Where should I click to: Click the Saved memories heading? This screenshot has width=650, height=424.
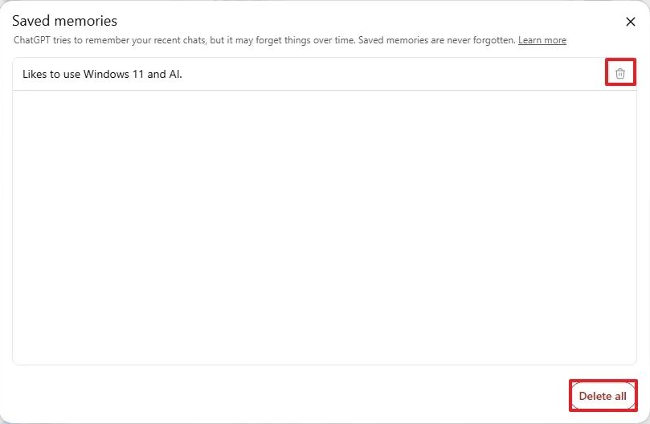(64, 21)
